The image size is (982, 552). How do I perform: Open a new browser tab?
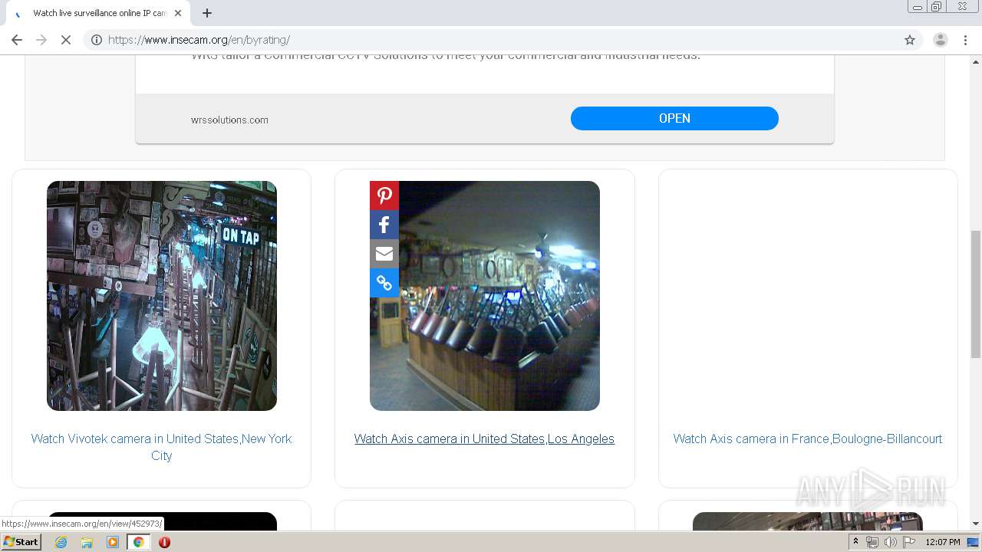tap(207, 13)
